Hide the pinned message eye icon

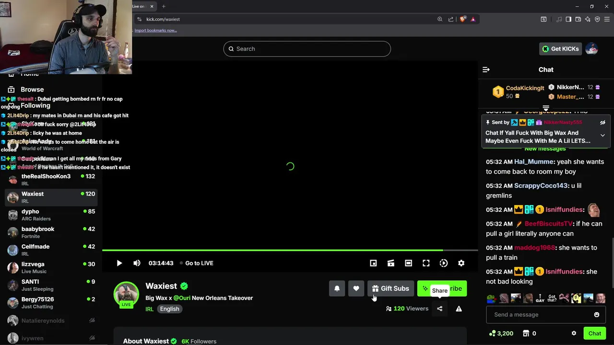click(602, 123)
